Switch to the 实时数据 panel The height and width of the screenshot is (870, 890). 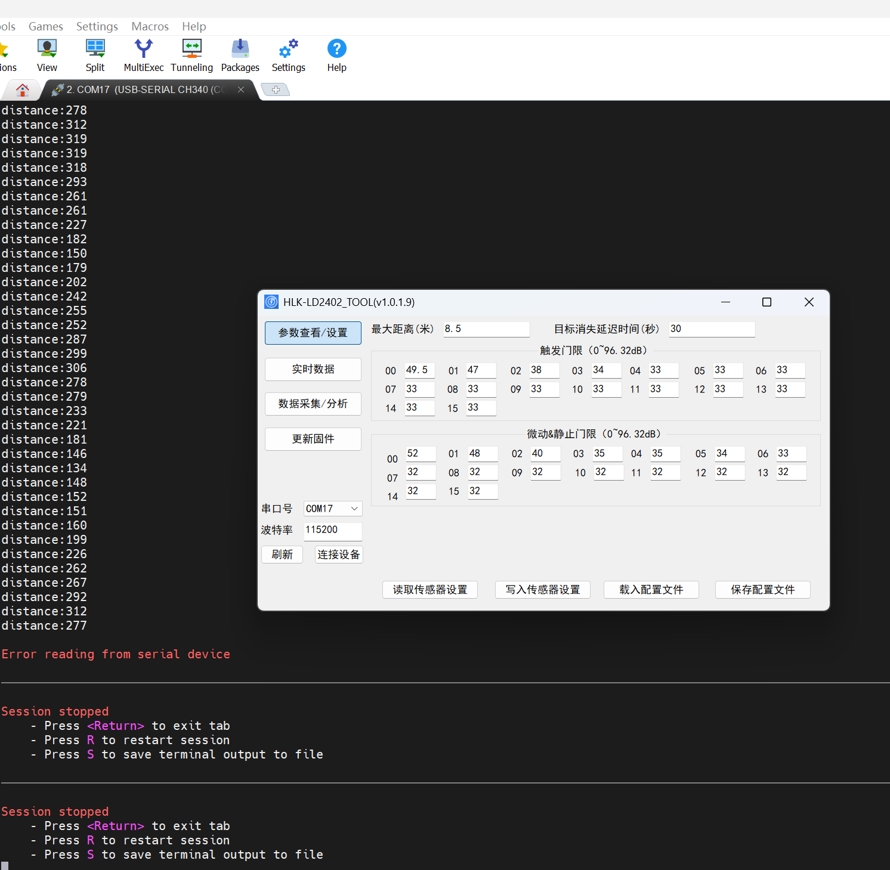313,369
